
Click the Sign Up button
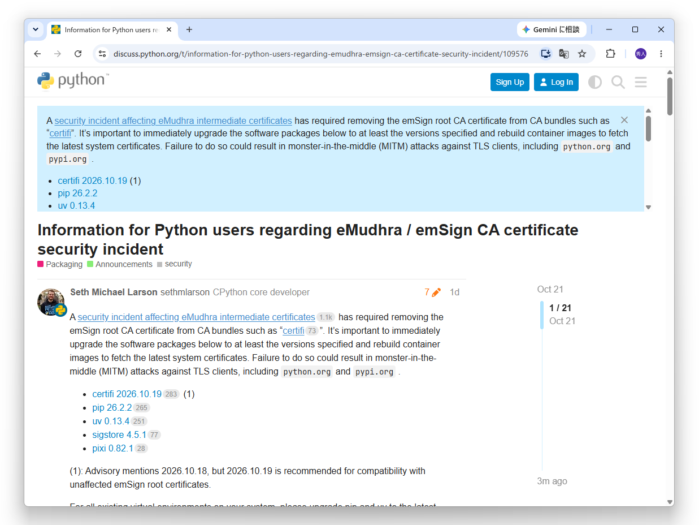[510, 82]
